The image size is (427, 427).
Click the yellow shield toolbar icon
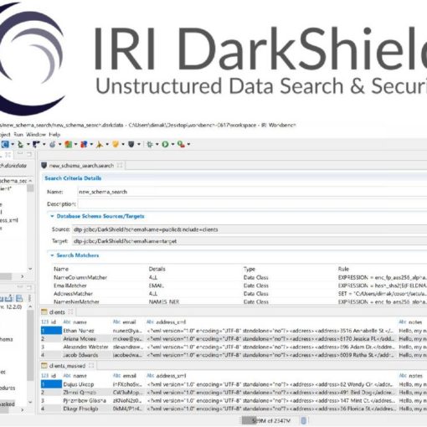coord(116,144)
